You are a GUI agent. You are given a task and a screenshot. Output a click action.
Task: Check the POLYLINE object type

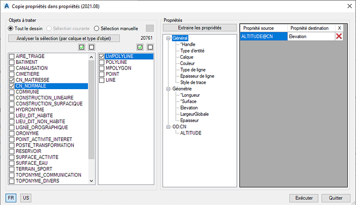(x=102, y=62)
